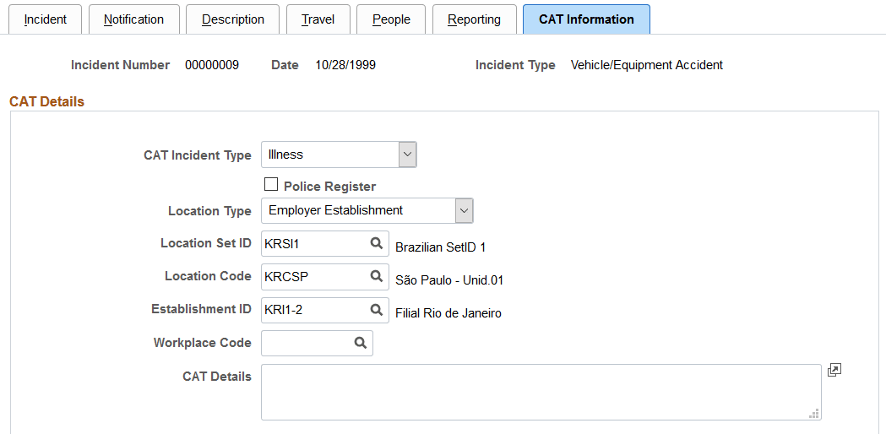Tick the Police Register checkbox
The image size is (886, 434).
click(271, 184)
